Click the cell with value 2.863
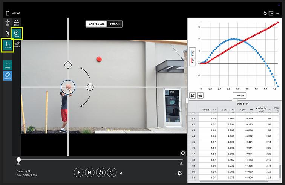This screenshot has width=285, height=185. tap(227, 136)
